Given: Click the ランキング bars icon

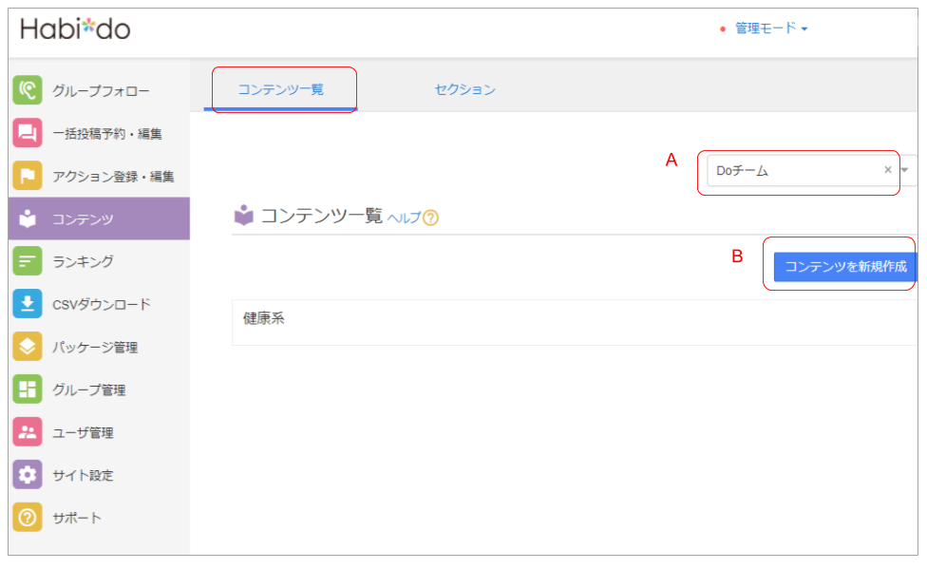Looking at the screenshot, I should (x=28, y=260).
